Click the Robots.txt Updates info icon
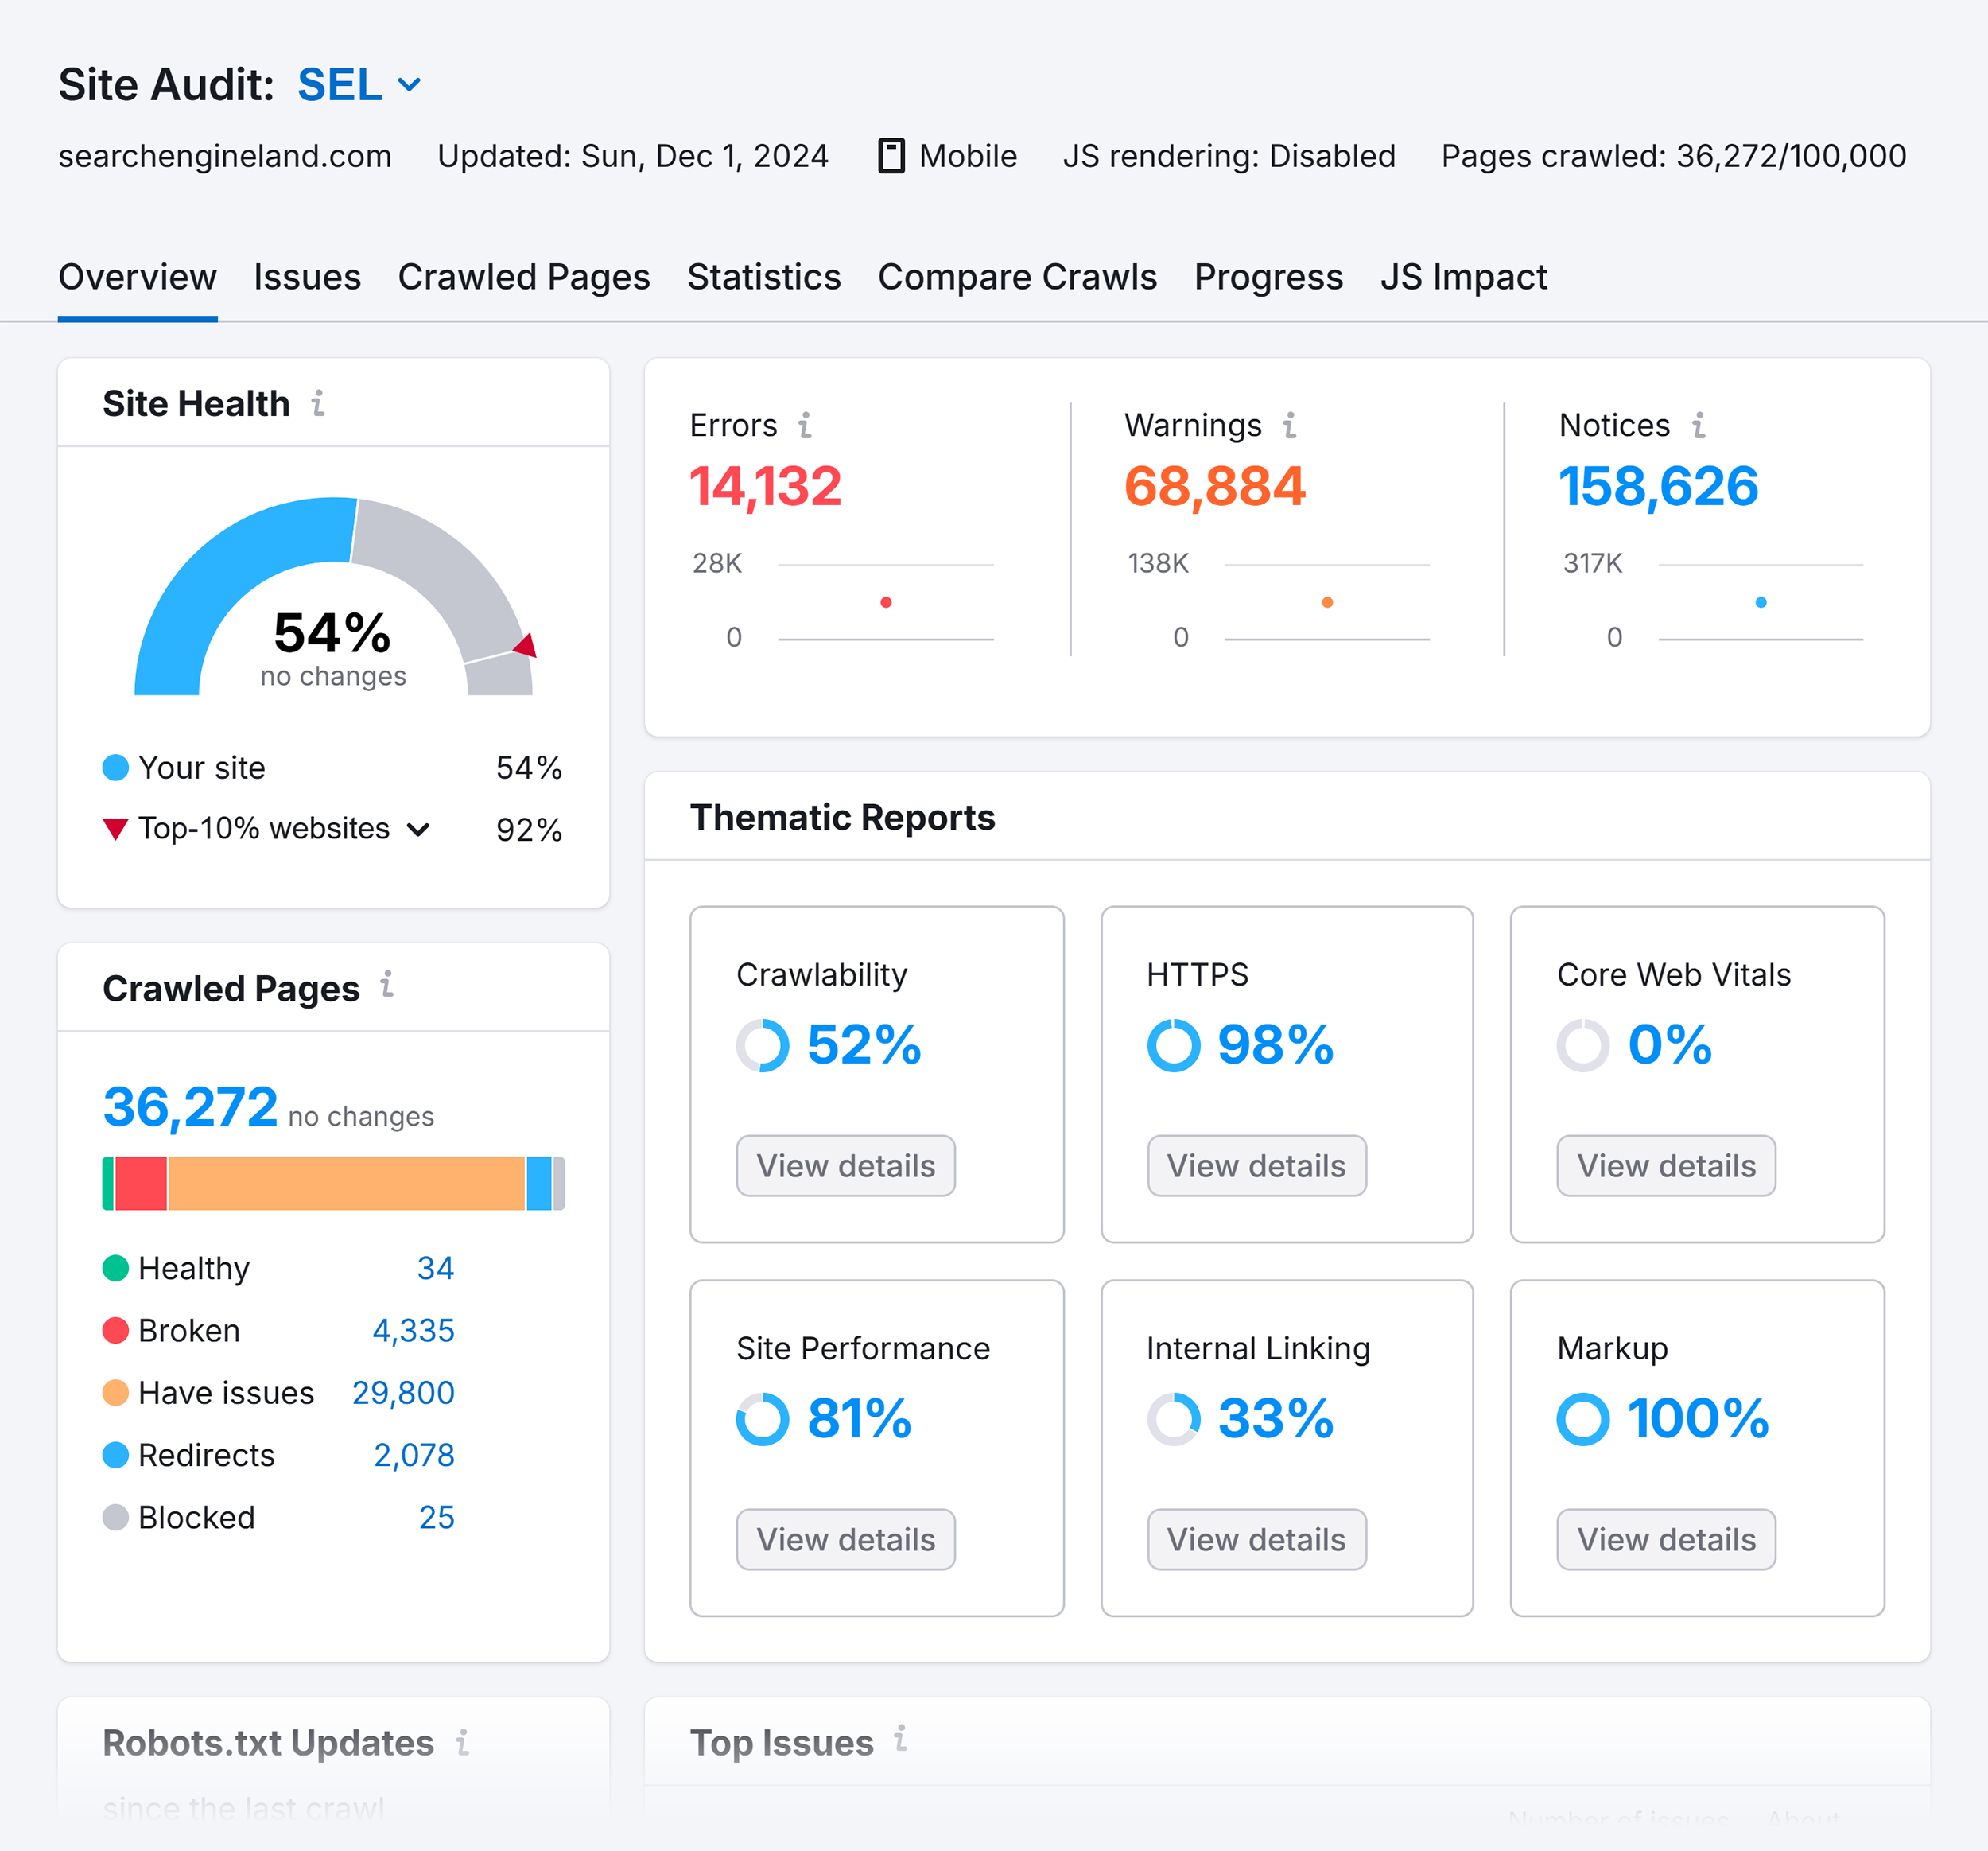This screenshot has height=1851, width=1988. click(463, 1741)
